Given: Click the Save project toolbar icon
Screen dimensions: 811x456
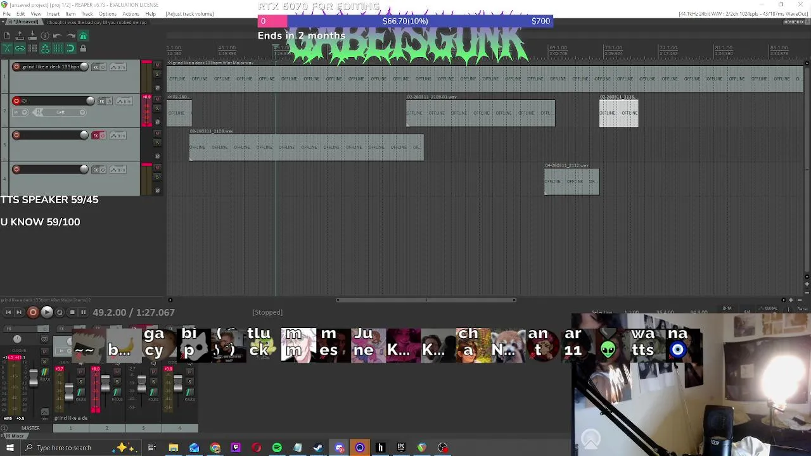Looking at the screenshot, I should [x=32, y=36].
